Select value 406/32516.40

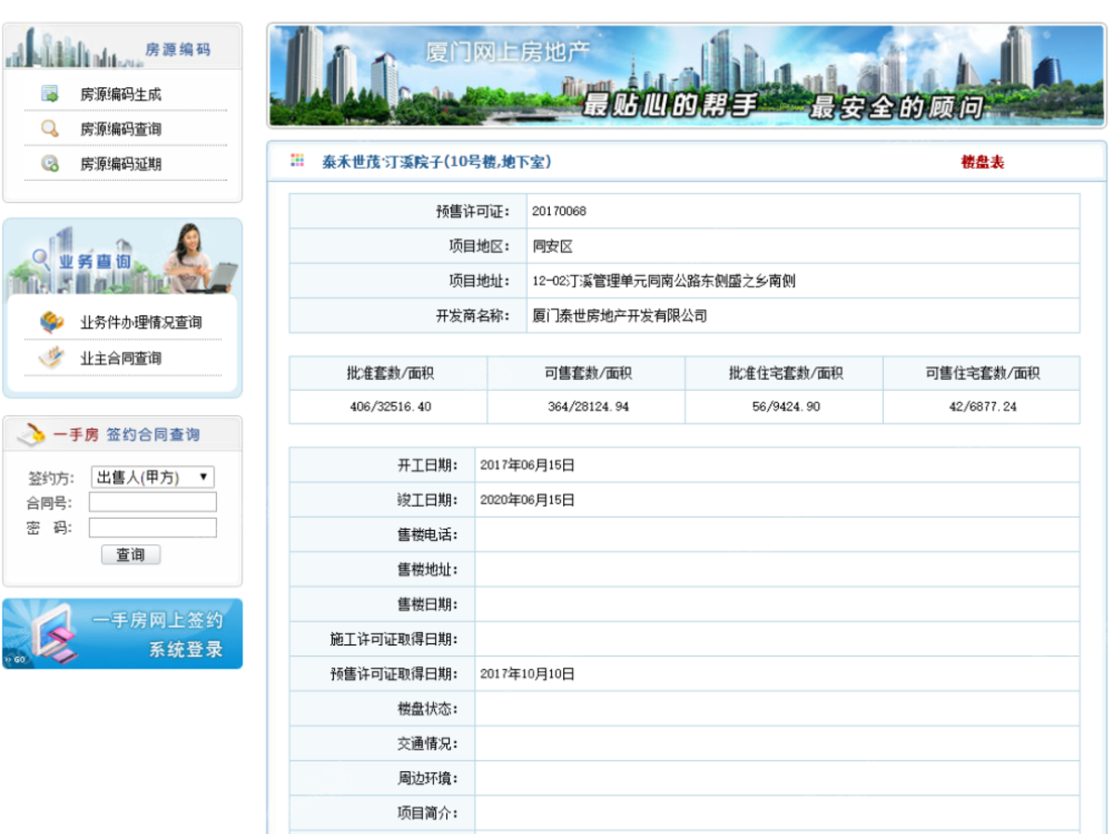(389, 407)
